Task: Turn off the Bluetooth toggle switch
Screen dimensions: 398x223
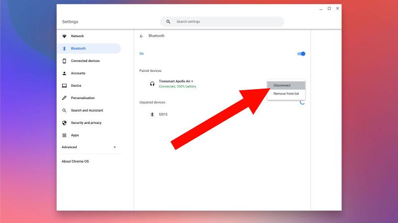Action: 301,54
